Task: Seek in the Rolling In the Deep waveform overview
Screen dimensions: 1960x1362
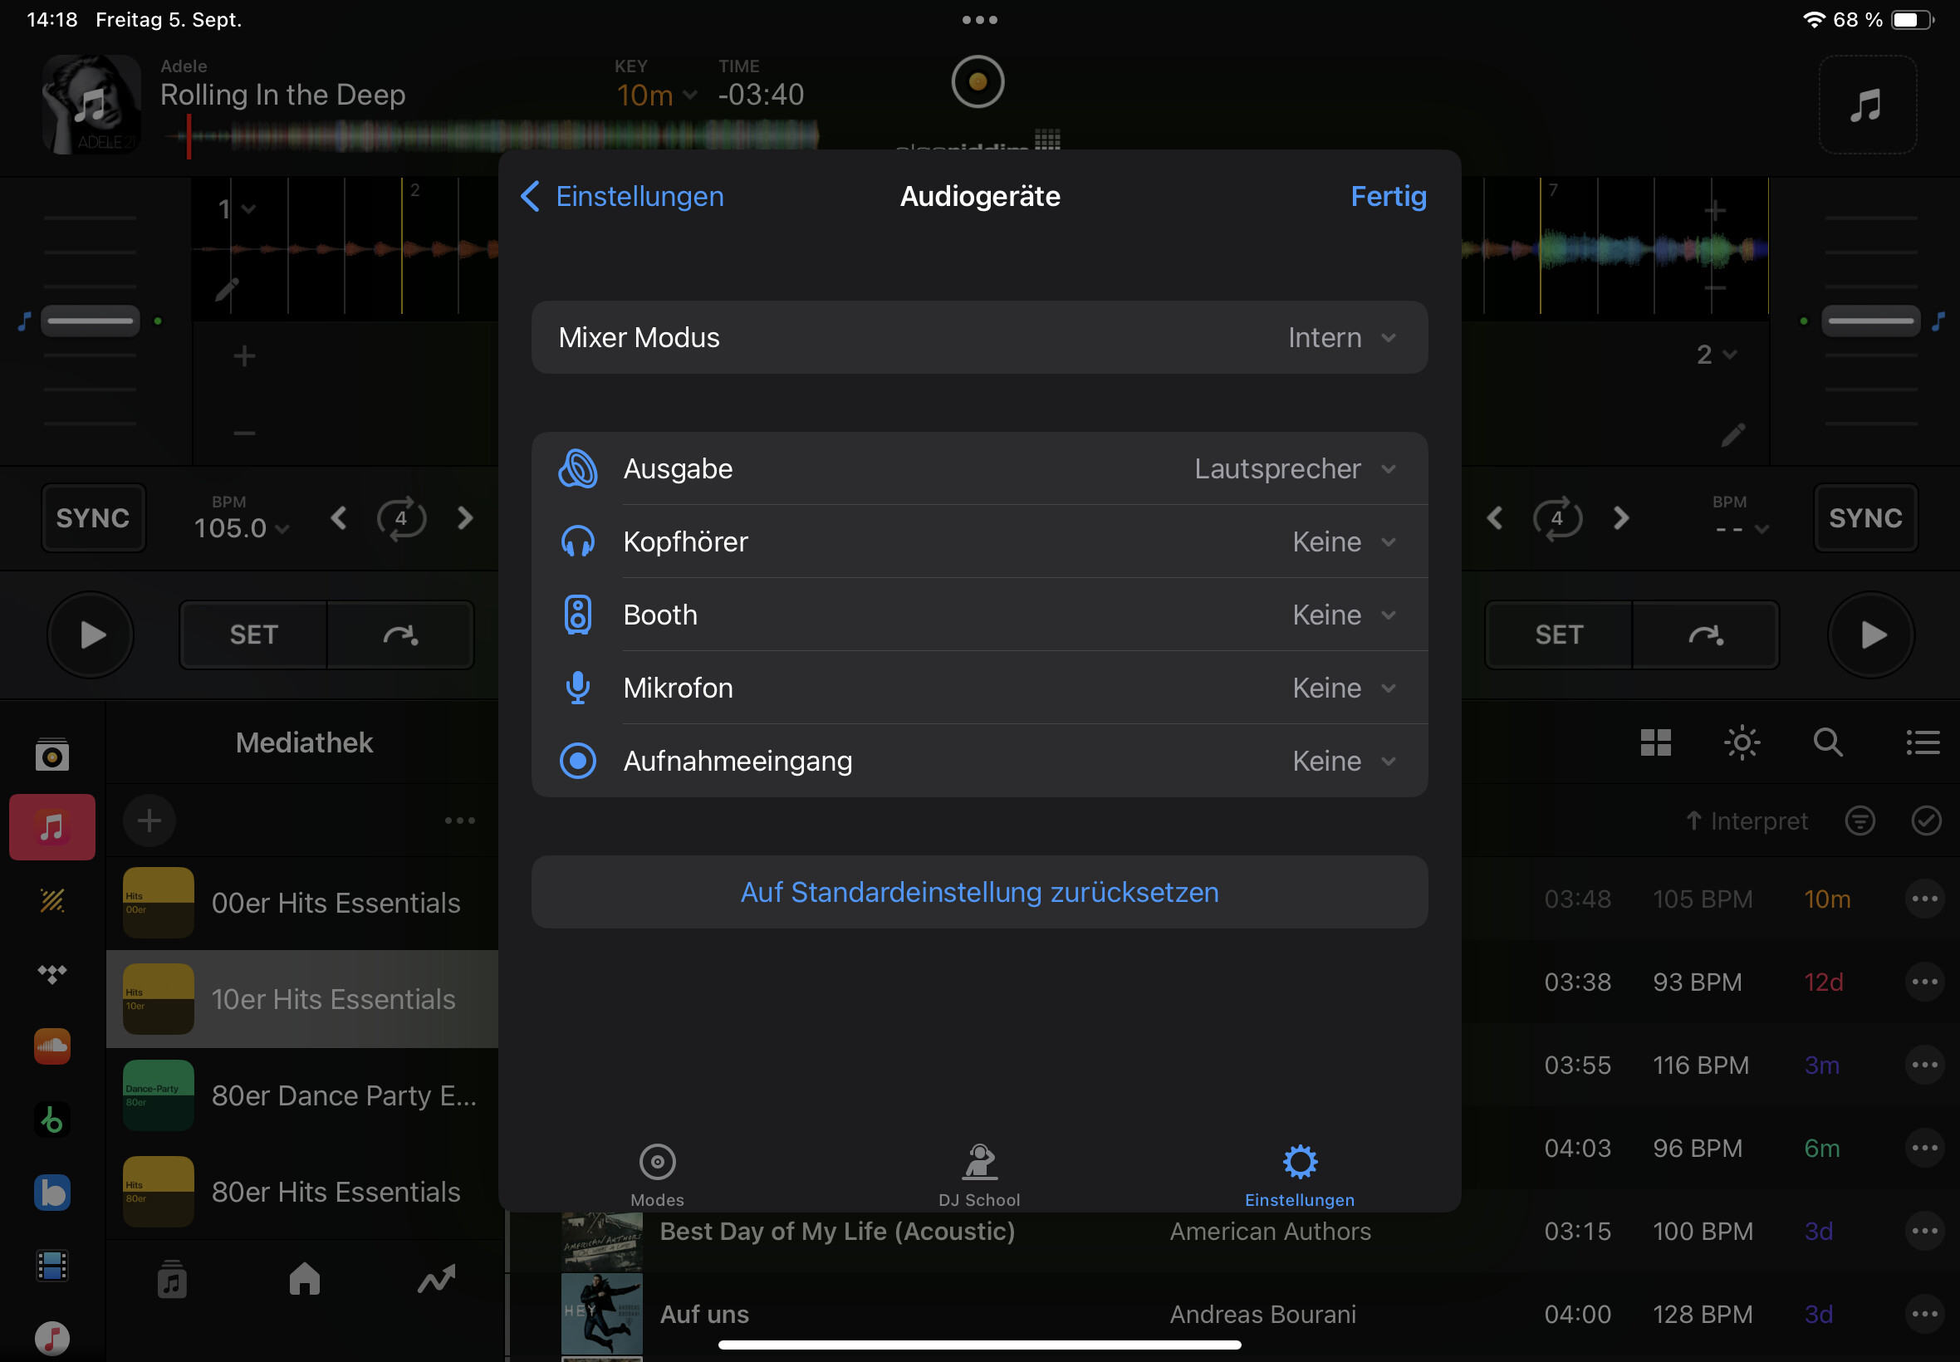Action: (491, 135)
